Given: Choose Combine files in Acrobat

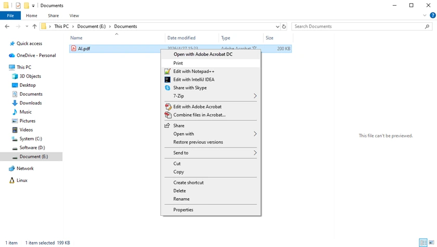Looking at the screenshot, I should pyautogui.click(x=211, y=115).
